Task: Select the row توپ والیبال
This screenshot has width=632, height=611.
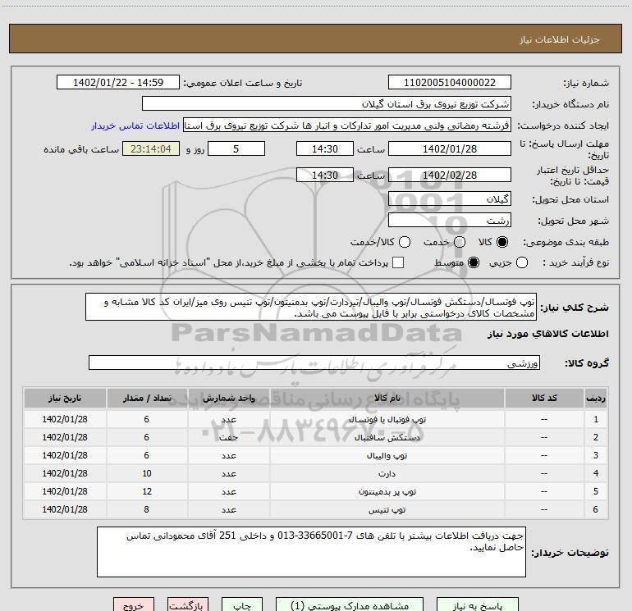Action: [x=316, y=455]
